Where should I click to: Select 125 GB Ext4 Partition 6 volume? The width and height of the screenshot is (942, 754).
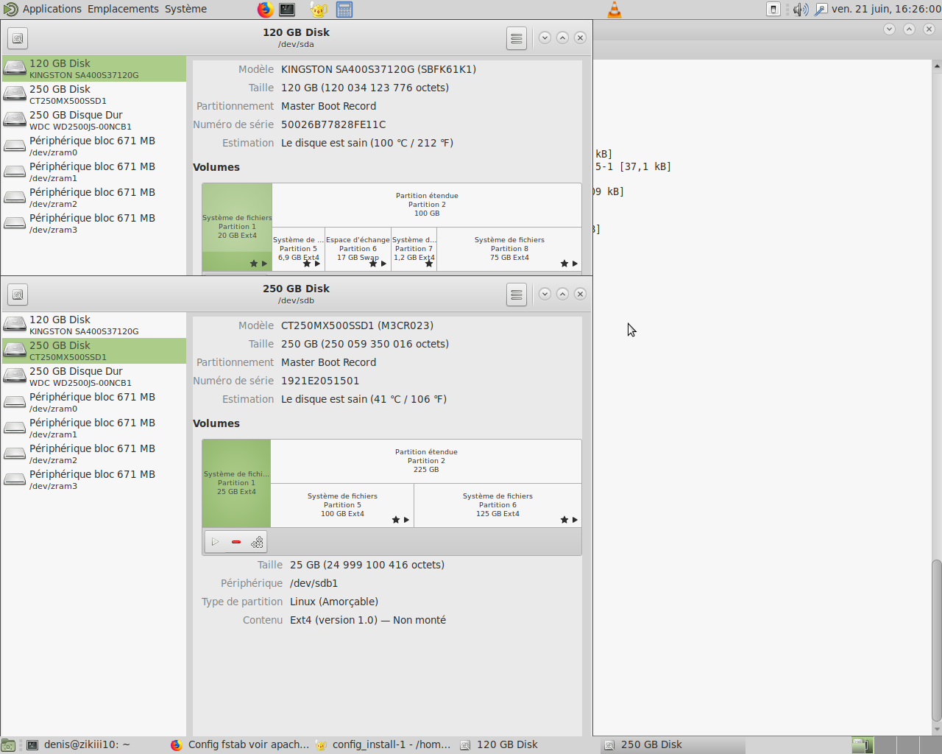497,505
